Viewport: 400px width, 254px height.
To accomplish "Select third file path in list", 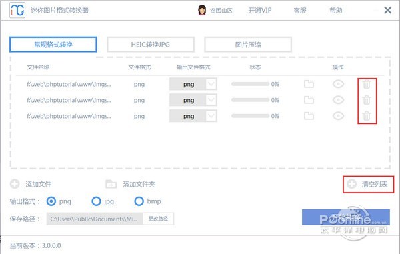I will pyautogui.click(x=69, y=116).
